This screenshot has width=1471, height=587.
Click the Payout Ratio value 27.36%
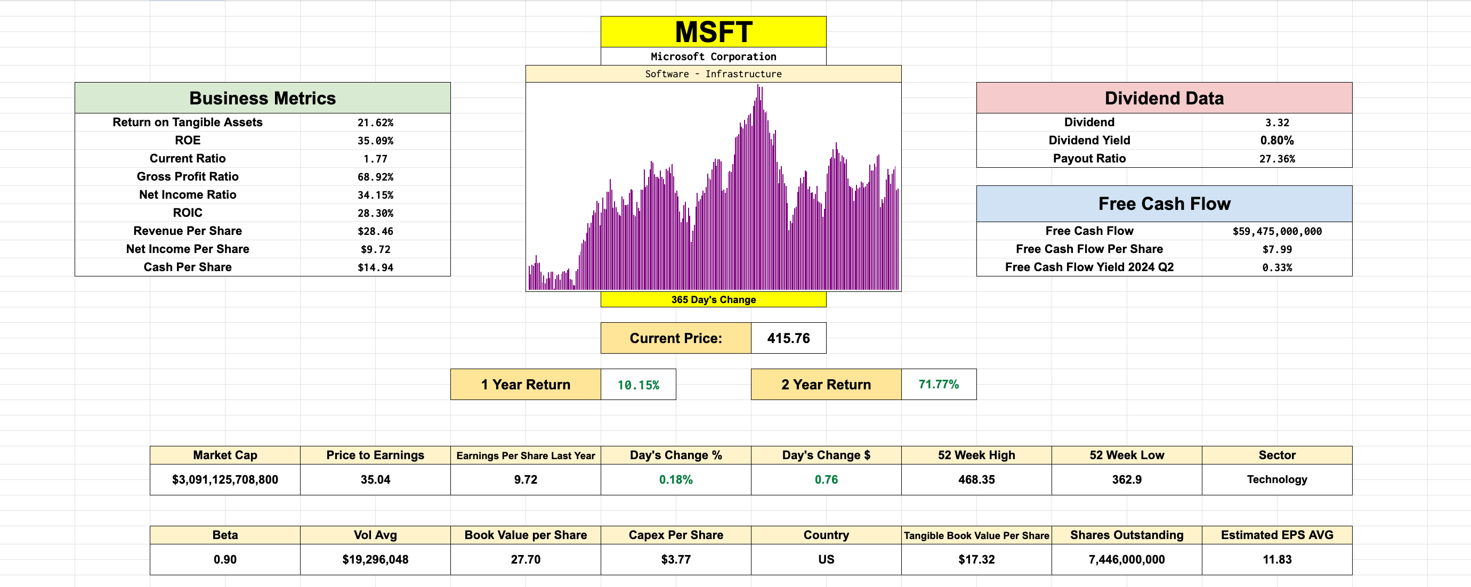1277,159
